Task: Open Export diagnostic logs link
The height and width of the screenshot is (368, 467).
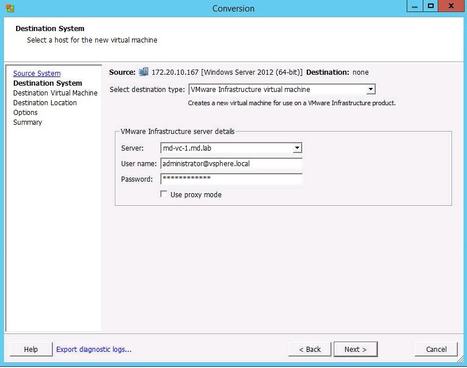Action: pyautogui.click(x=94, y=349)
